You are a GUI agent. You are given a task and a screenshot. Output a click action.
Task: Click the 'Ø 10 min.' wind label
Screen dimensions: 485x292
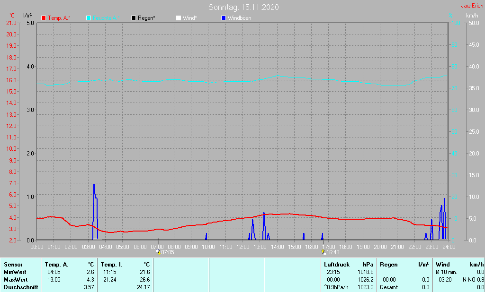coord(446,272)
